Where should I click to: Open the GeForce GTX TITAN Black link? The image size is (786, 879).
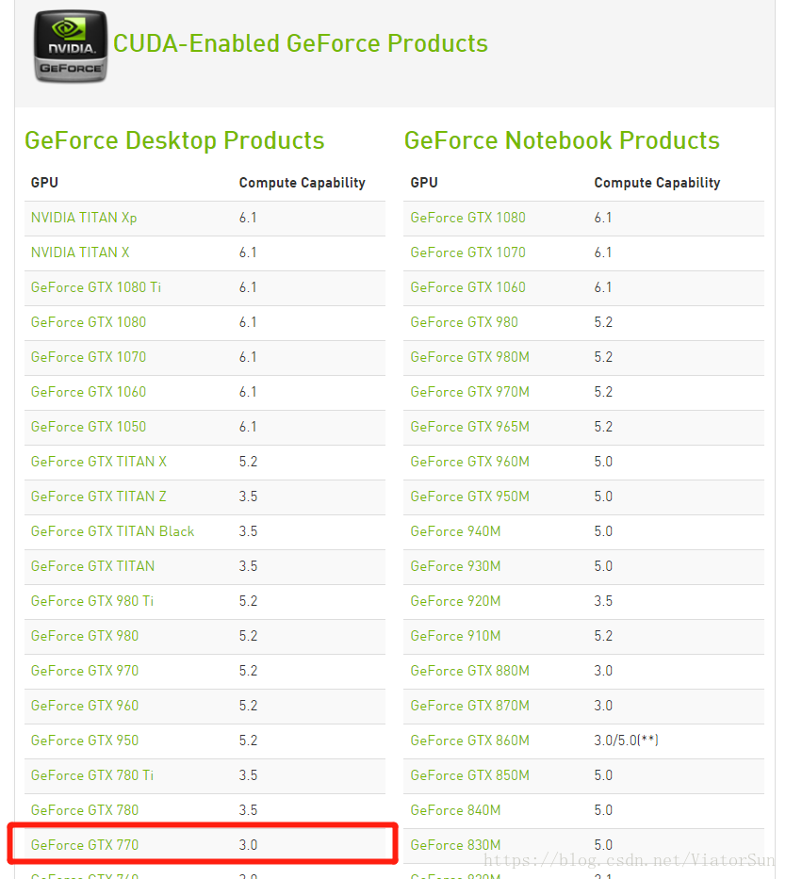(x=113, y=530)
